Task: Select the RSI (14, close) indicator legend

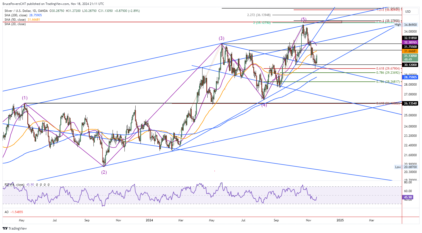Action: (x=14, y=185)
